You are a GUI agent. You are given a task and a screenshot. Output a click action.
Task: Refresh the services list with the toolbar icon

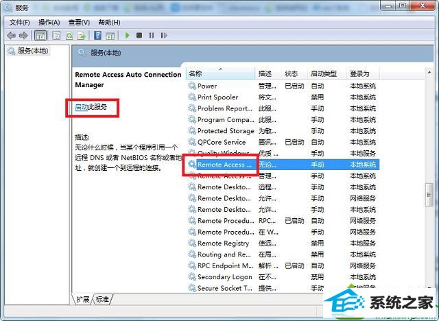click(69, 36)
